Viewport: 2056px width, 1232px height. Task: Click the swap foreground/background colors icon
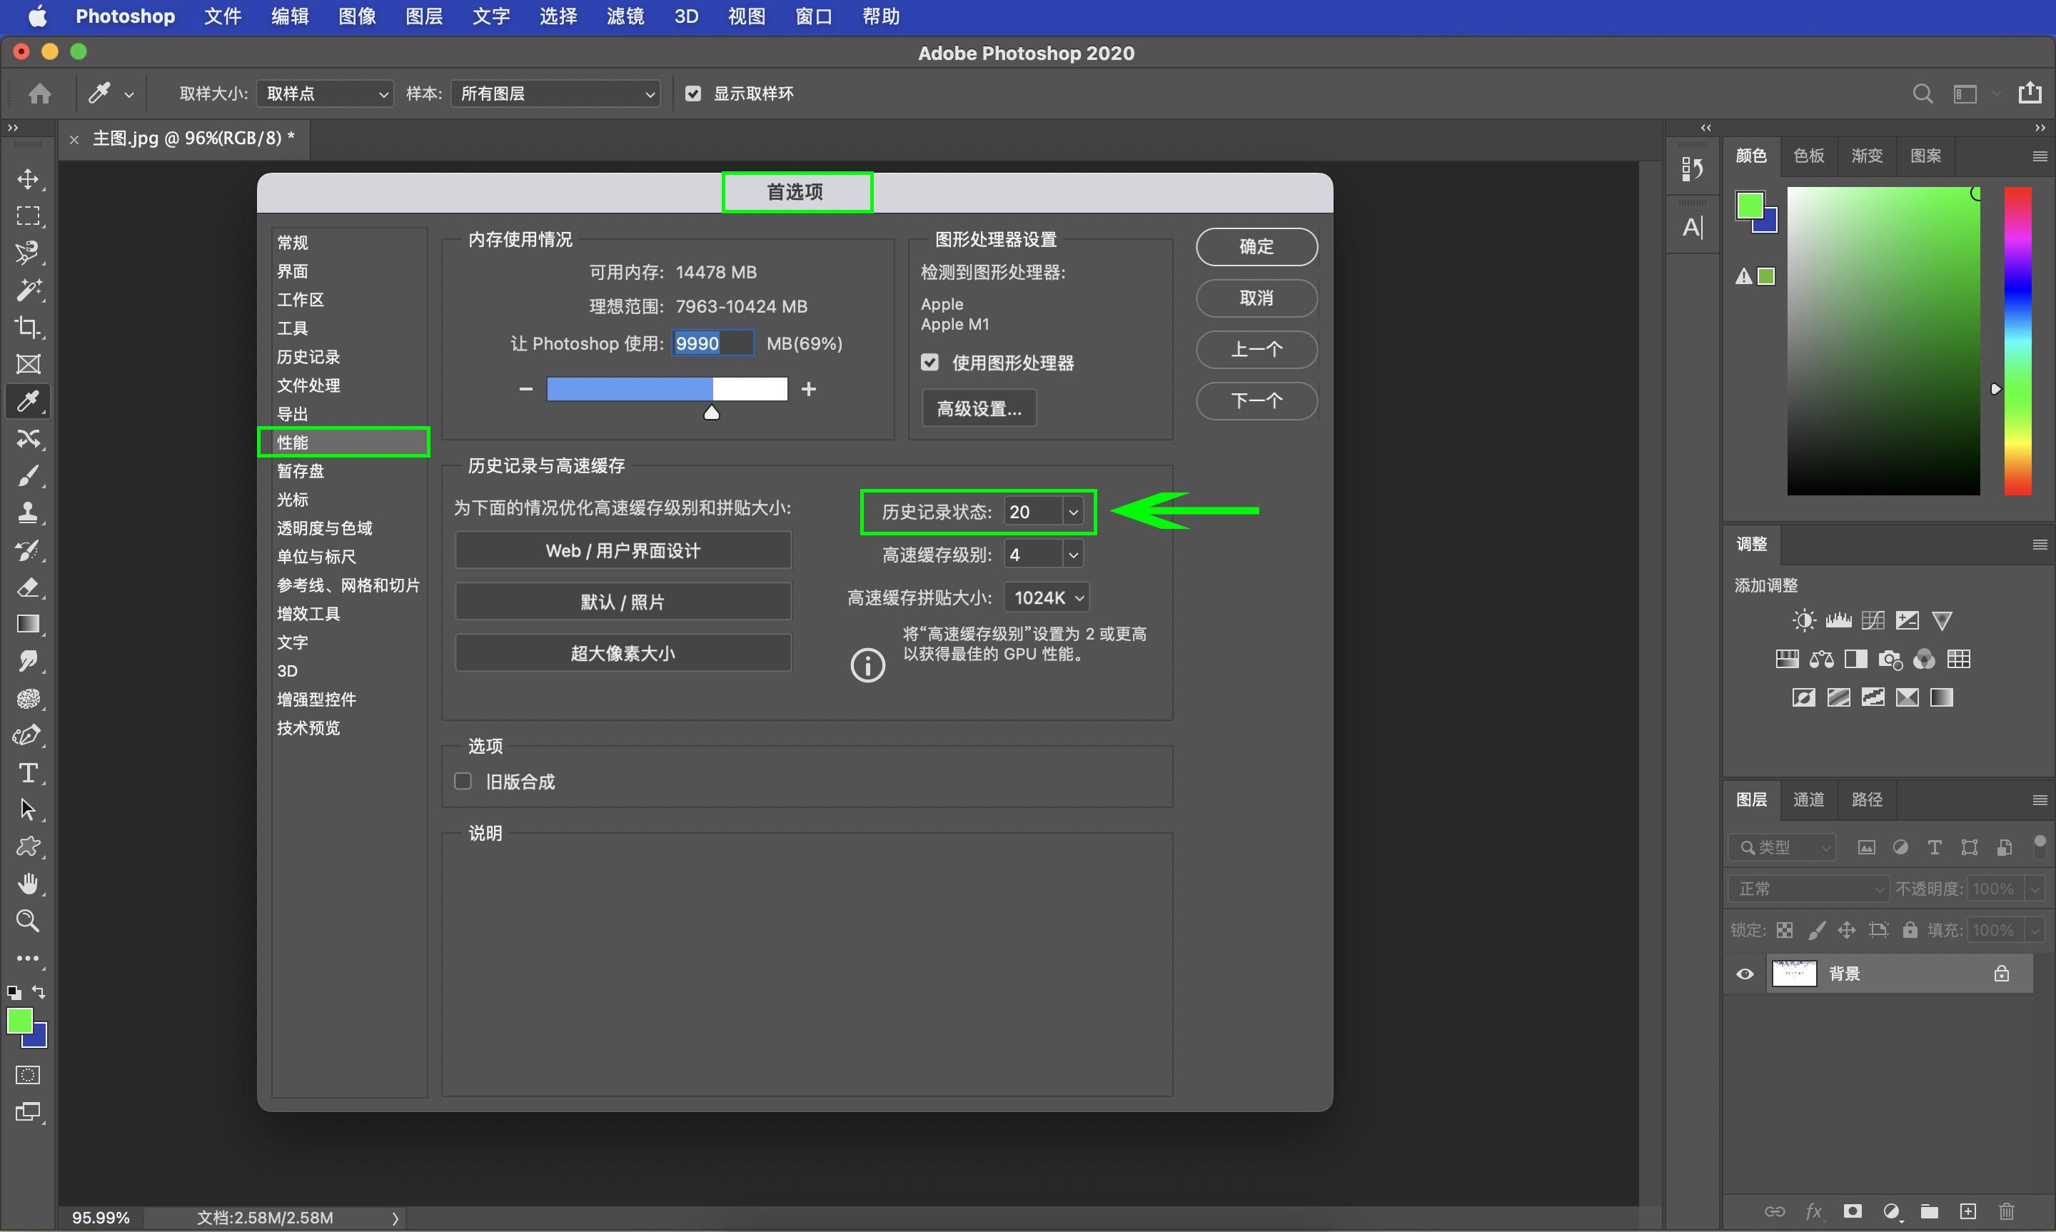pyautogui.click(x=39, y=991)
